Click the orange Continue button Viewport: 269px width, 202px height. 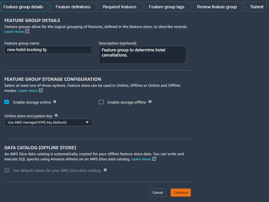tap(181, 193)
